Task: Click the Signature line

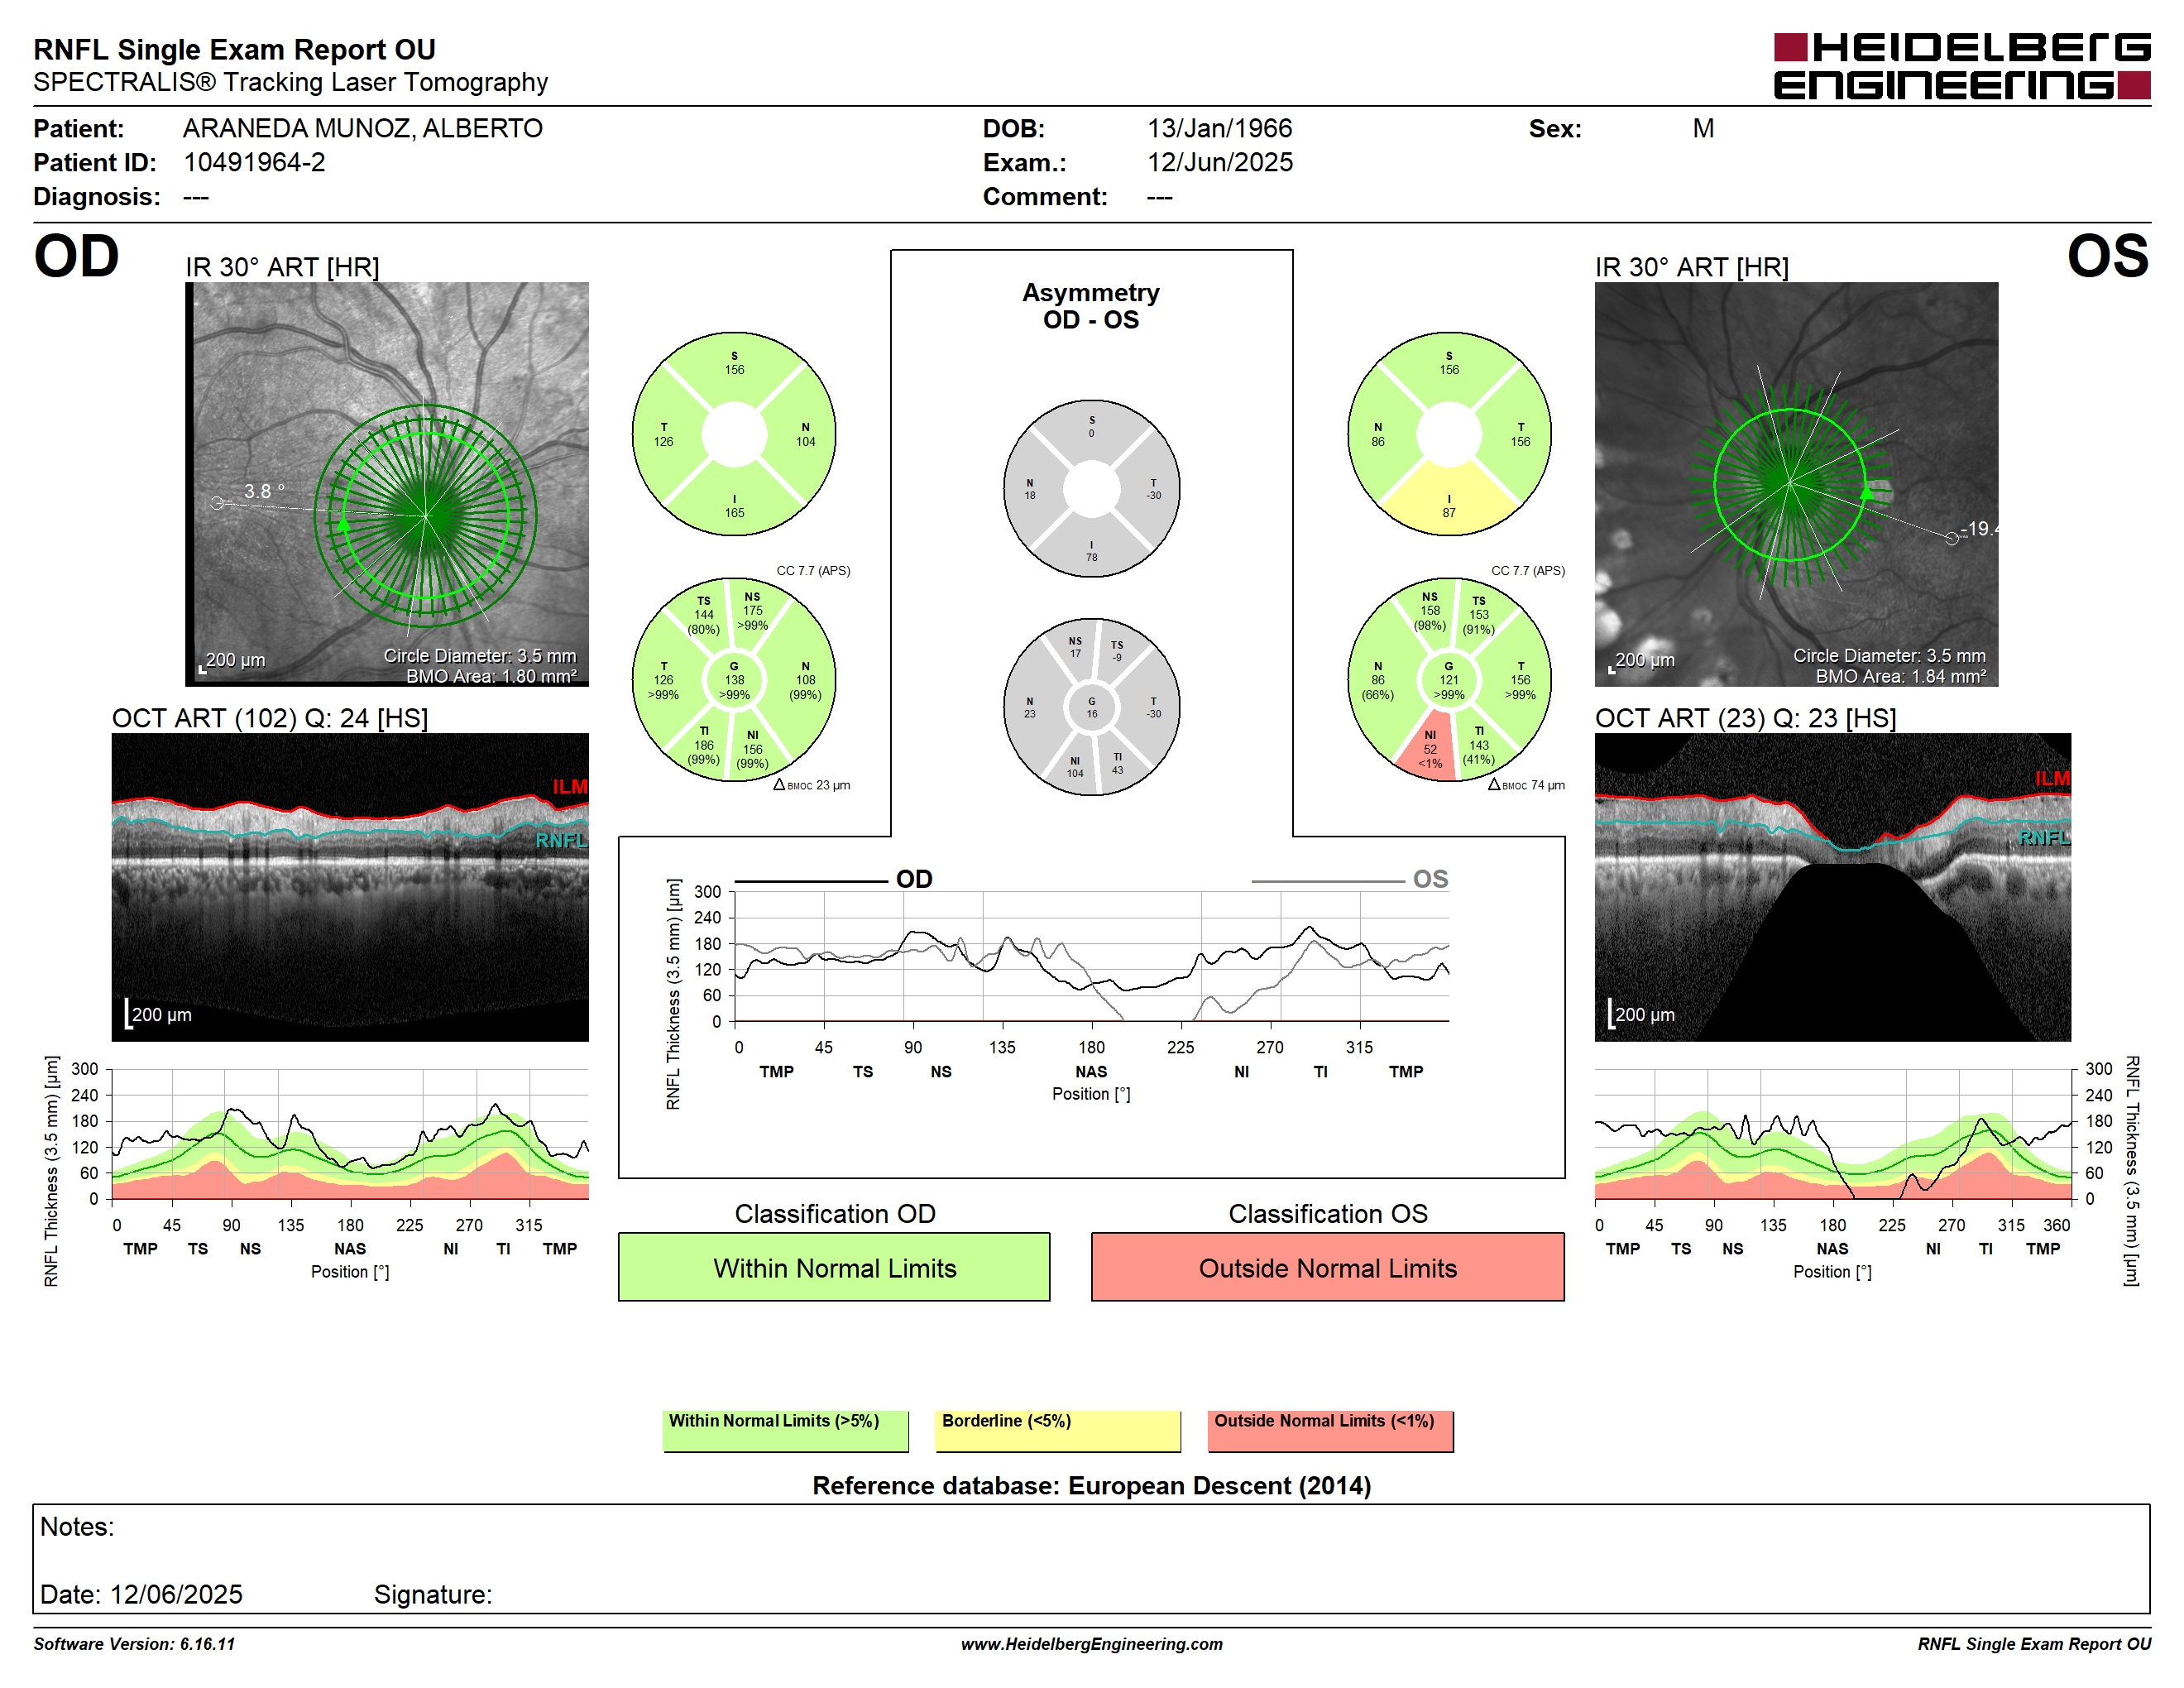Action: pyautogui.click(x=433, y=1594)
